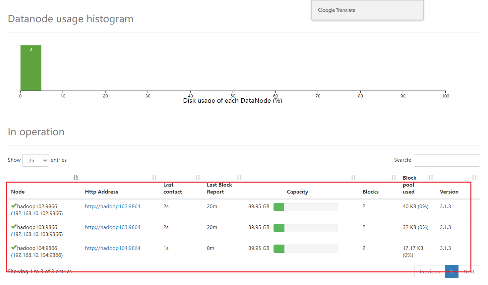488x285 pixels.
Task: Open http://hadoop104:9864 link
Action: tap(112, 248)
